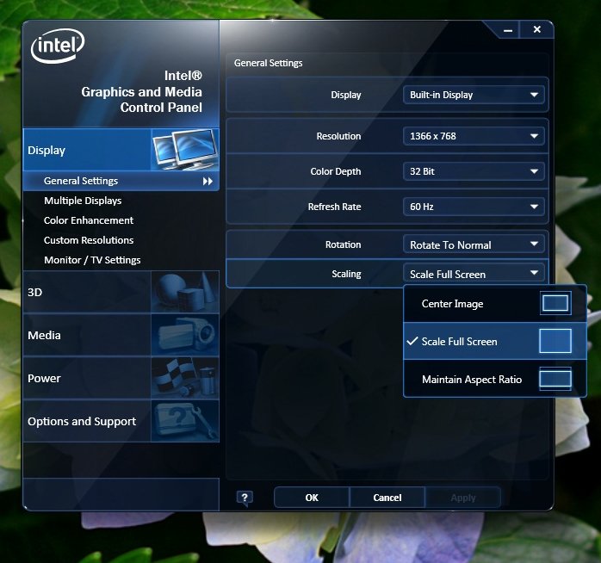Image resolution: width=601 pixels, height=563 pixels.
Task: Open the Media category
Action: pos(121,335)
